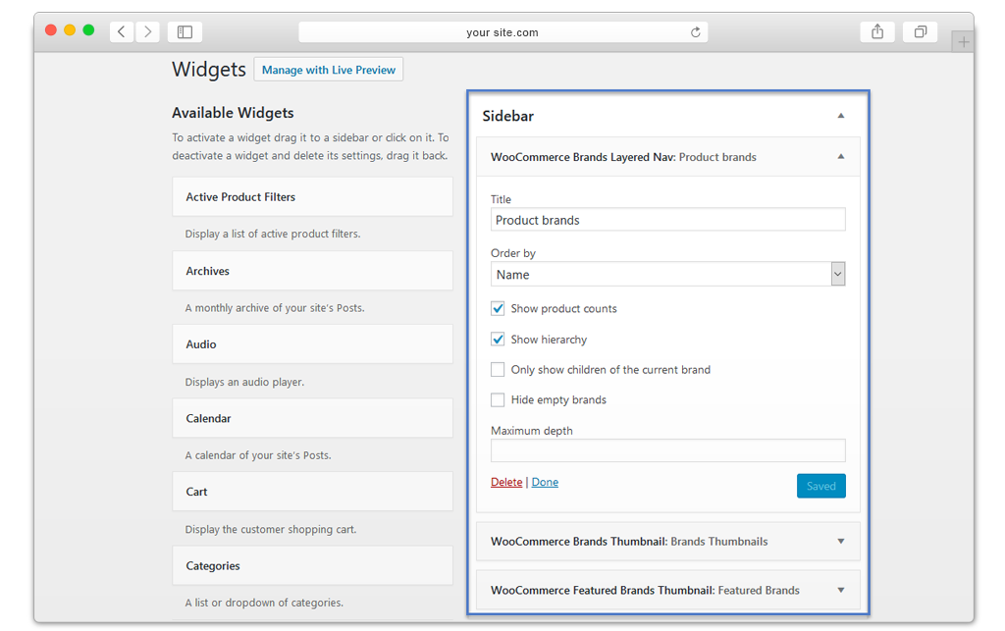Open the browser share icon
Image resolution: width=1005 pixels, height=631 pixels.
pyautogui.click(x=877, y=31)
